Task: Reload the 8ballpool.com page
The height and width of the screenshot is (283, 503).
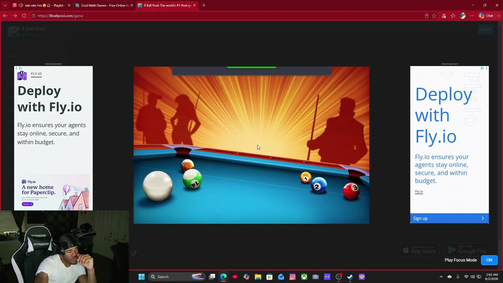Action: (24, 16)
